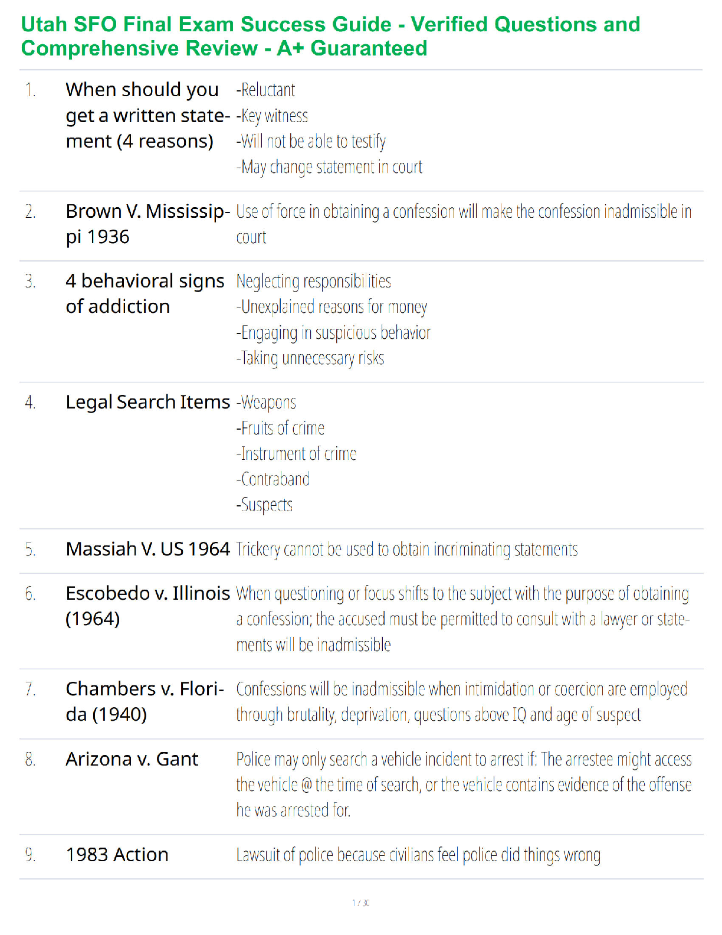Click '-Fruits of crime' definition line

[280, 428]
